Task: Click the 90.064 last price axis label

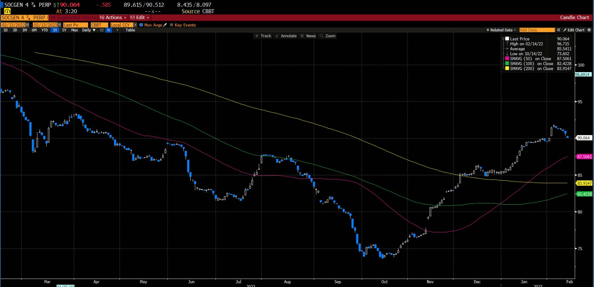Action: [584, 138]
